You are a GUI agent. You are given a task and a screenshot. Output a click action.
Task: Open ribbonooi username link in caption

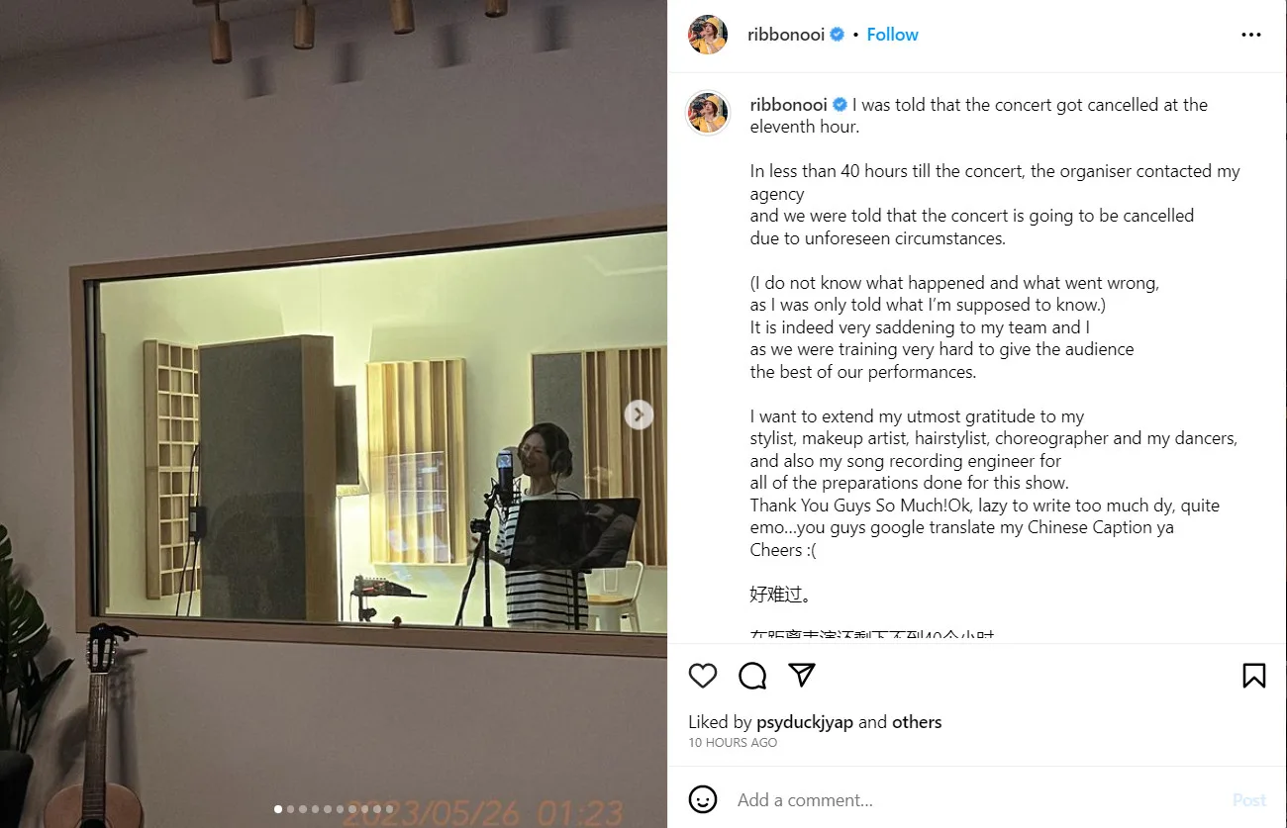tap(788, 105)
